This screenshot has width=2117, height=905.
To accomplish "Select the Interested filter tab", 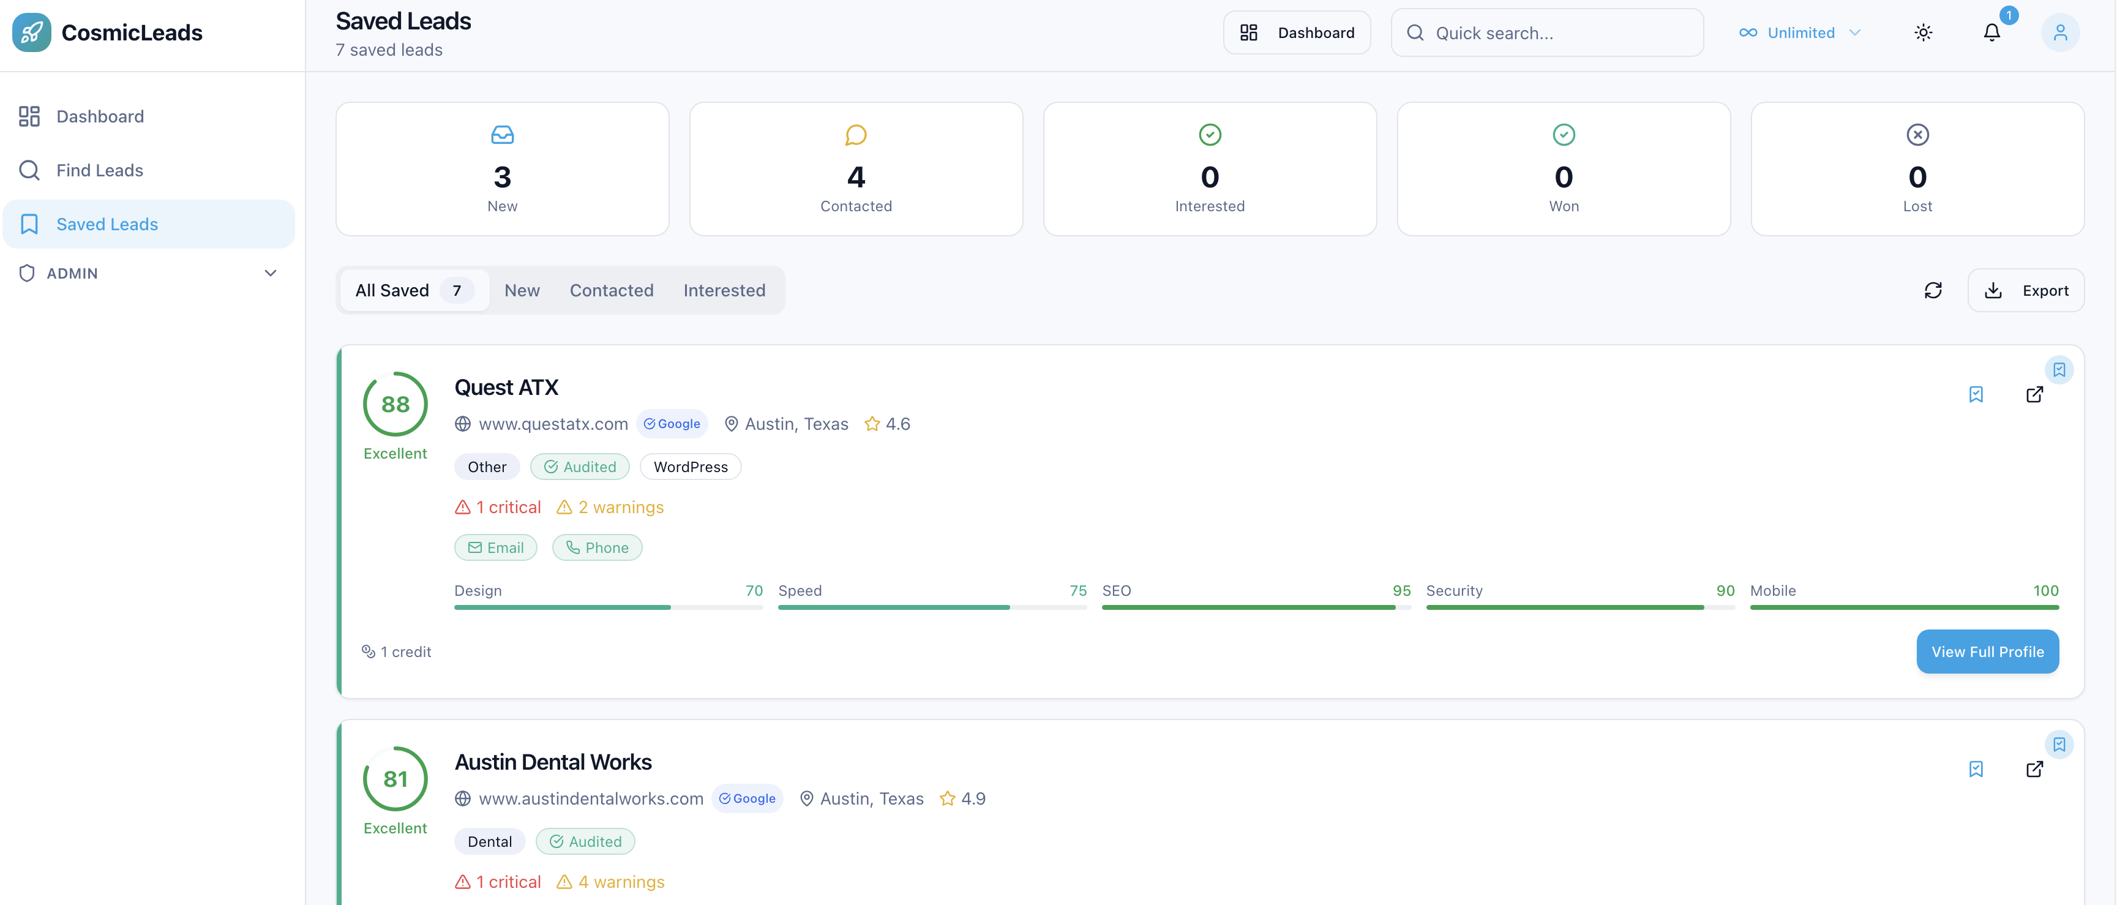I will [724, 290].
